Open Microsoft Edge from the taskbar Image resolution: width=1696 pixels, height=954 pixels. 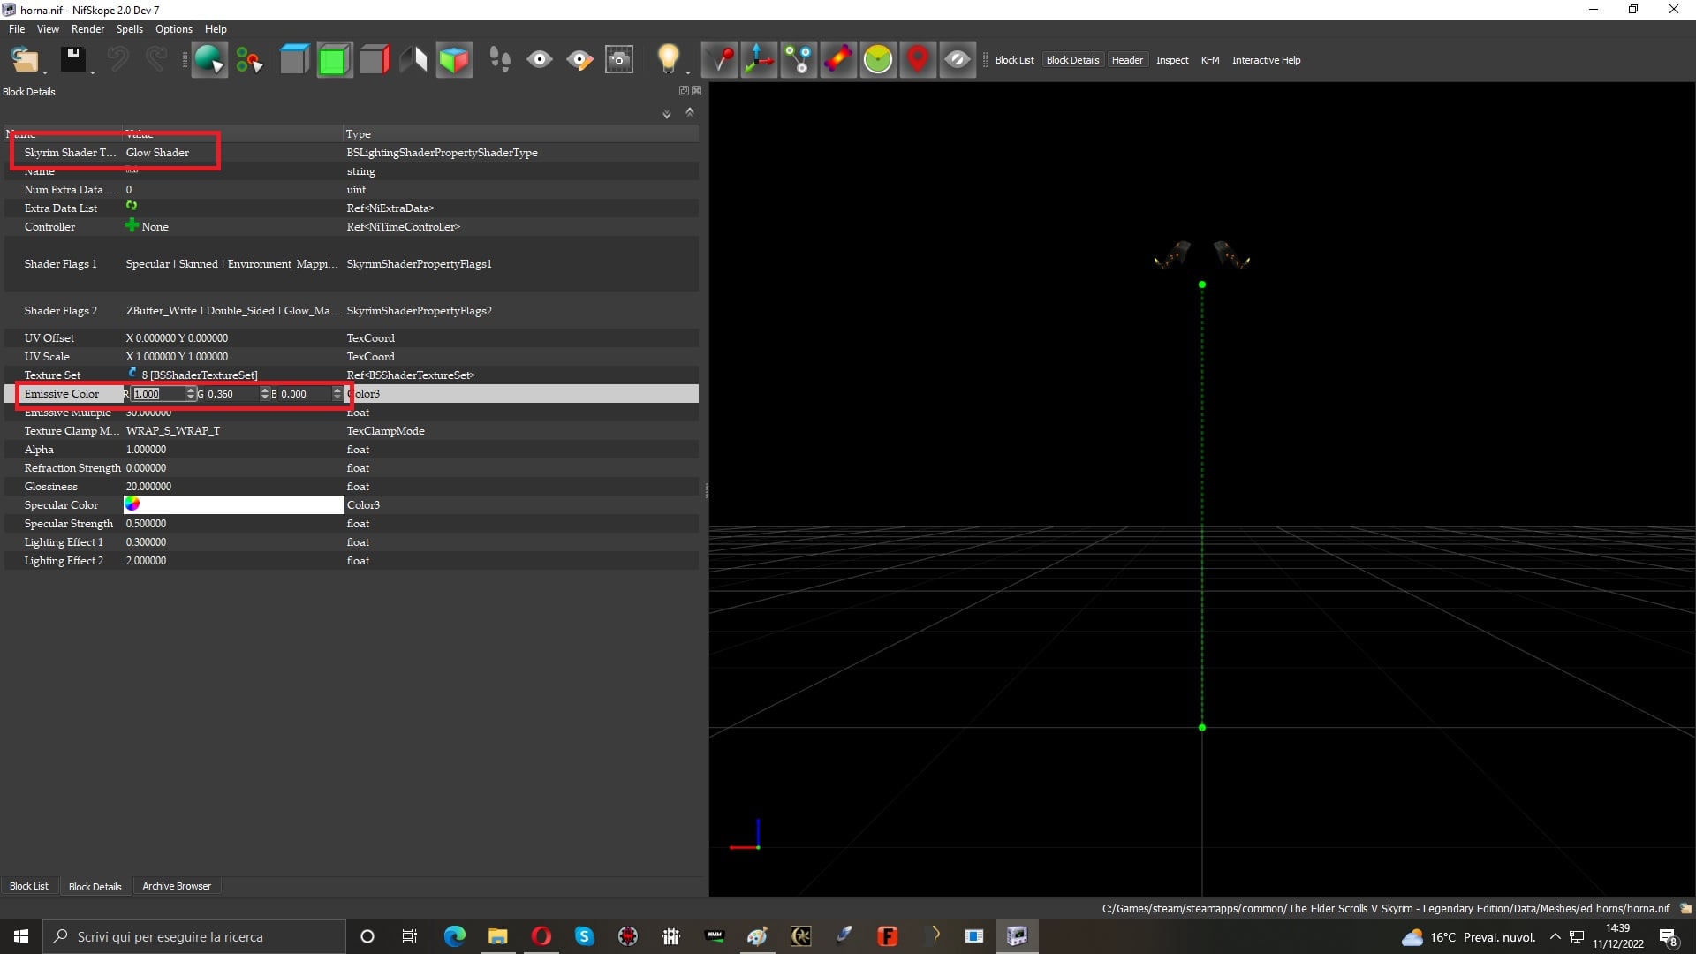[x=454, y=936]
